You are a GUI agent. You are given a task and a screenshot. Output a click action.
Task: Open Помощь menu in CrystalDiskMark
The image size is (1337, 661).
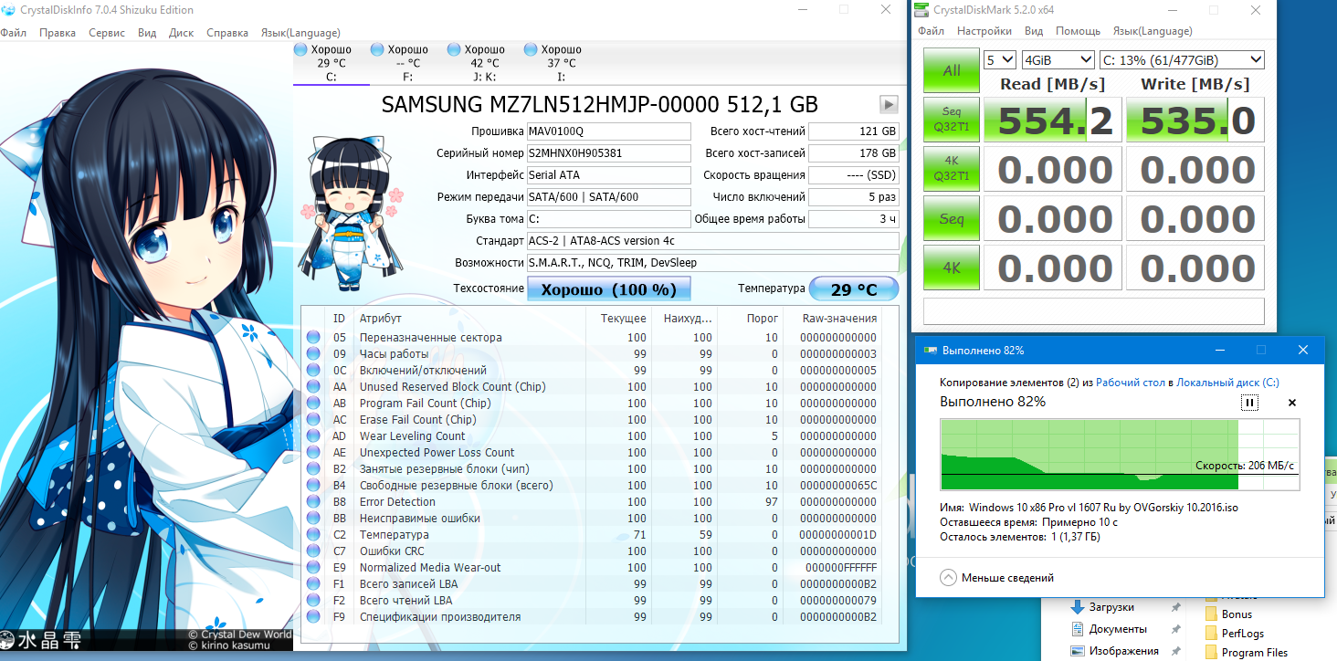[x=1079, y=31]
